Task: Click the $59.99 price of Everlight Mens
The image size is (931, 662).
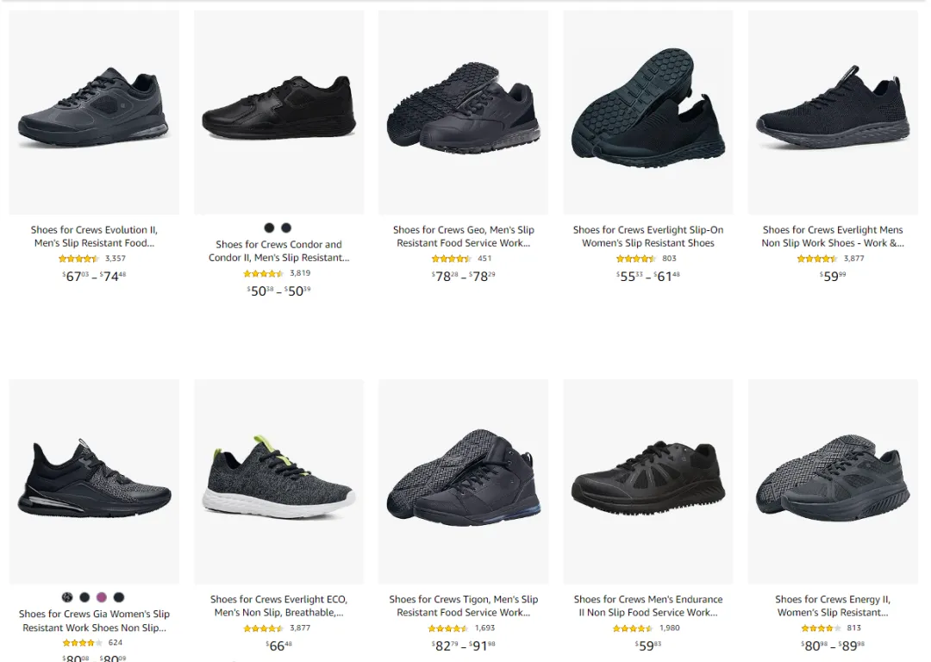Action: coord(833,276)
